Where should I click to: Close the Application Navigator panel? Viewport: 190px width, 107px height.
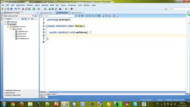pos(22,12)
